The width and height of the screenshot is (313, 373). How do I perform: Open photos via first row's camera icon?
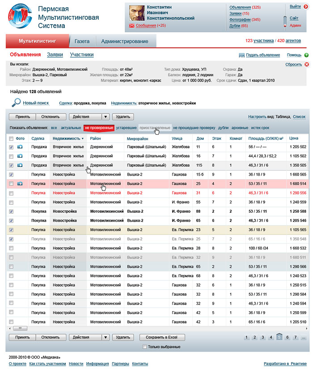click(x=20, y=147)
